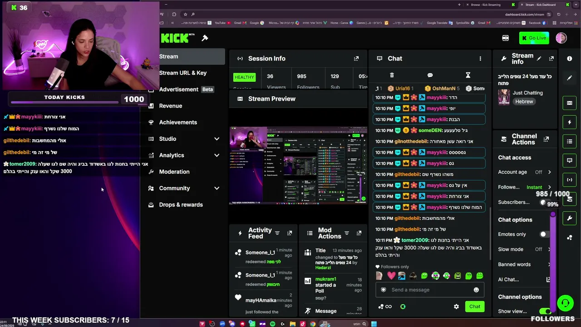Open the Advertisement Beta page

186,89
